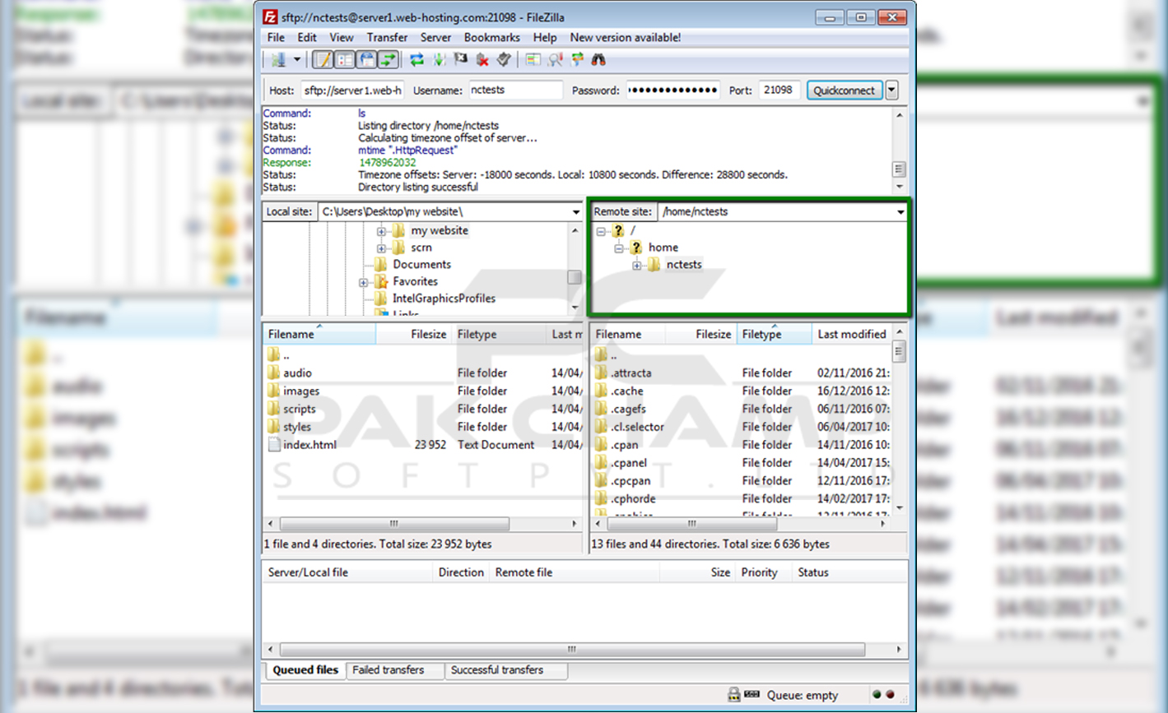Toggle the local directory tree display
Screen dimensions: 1168x713
pos(345,59)
